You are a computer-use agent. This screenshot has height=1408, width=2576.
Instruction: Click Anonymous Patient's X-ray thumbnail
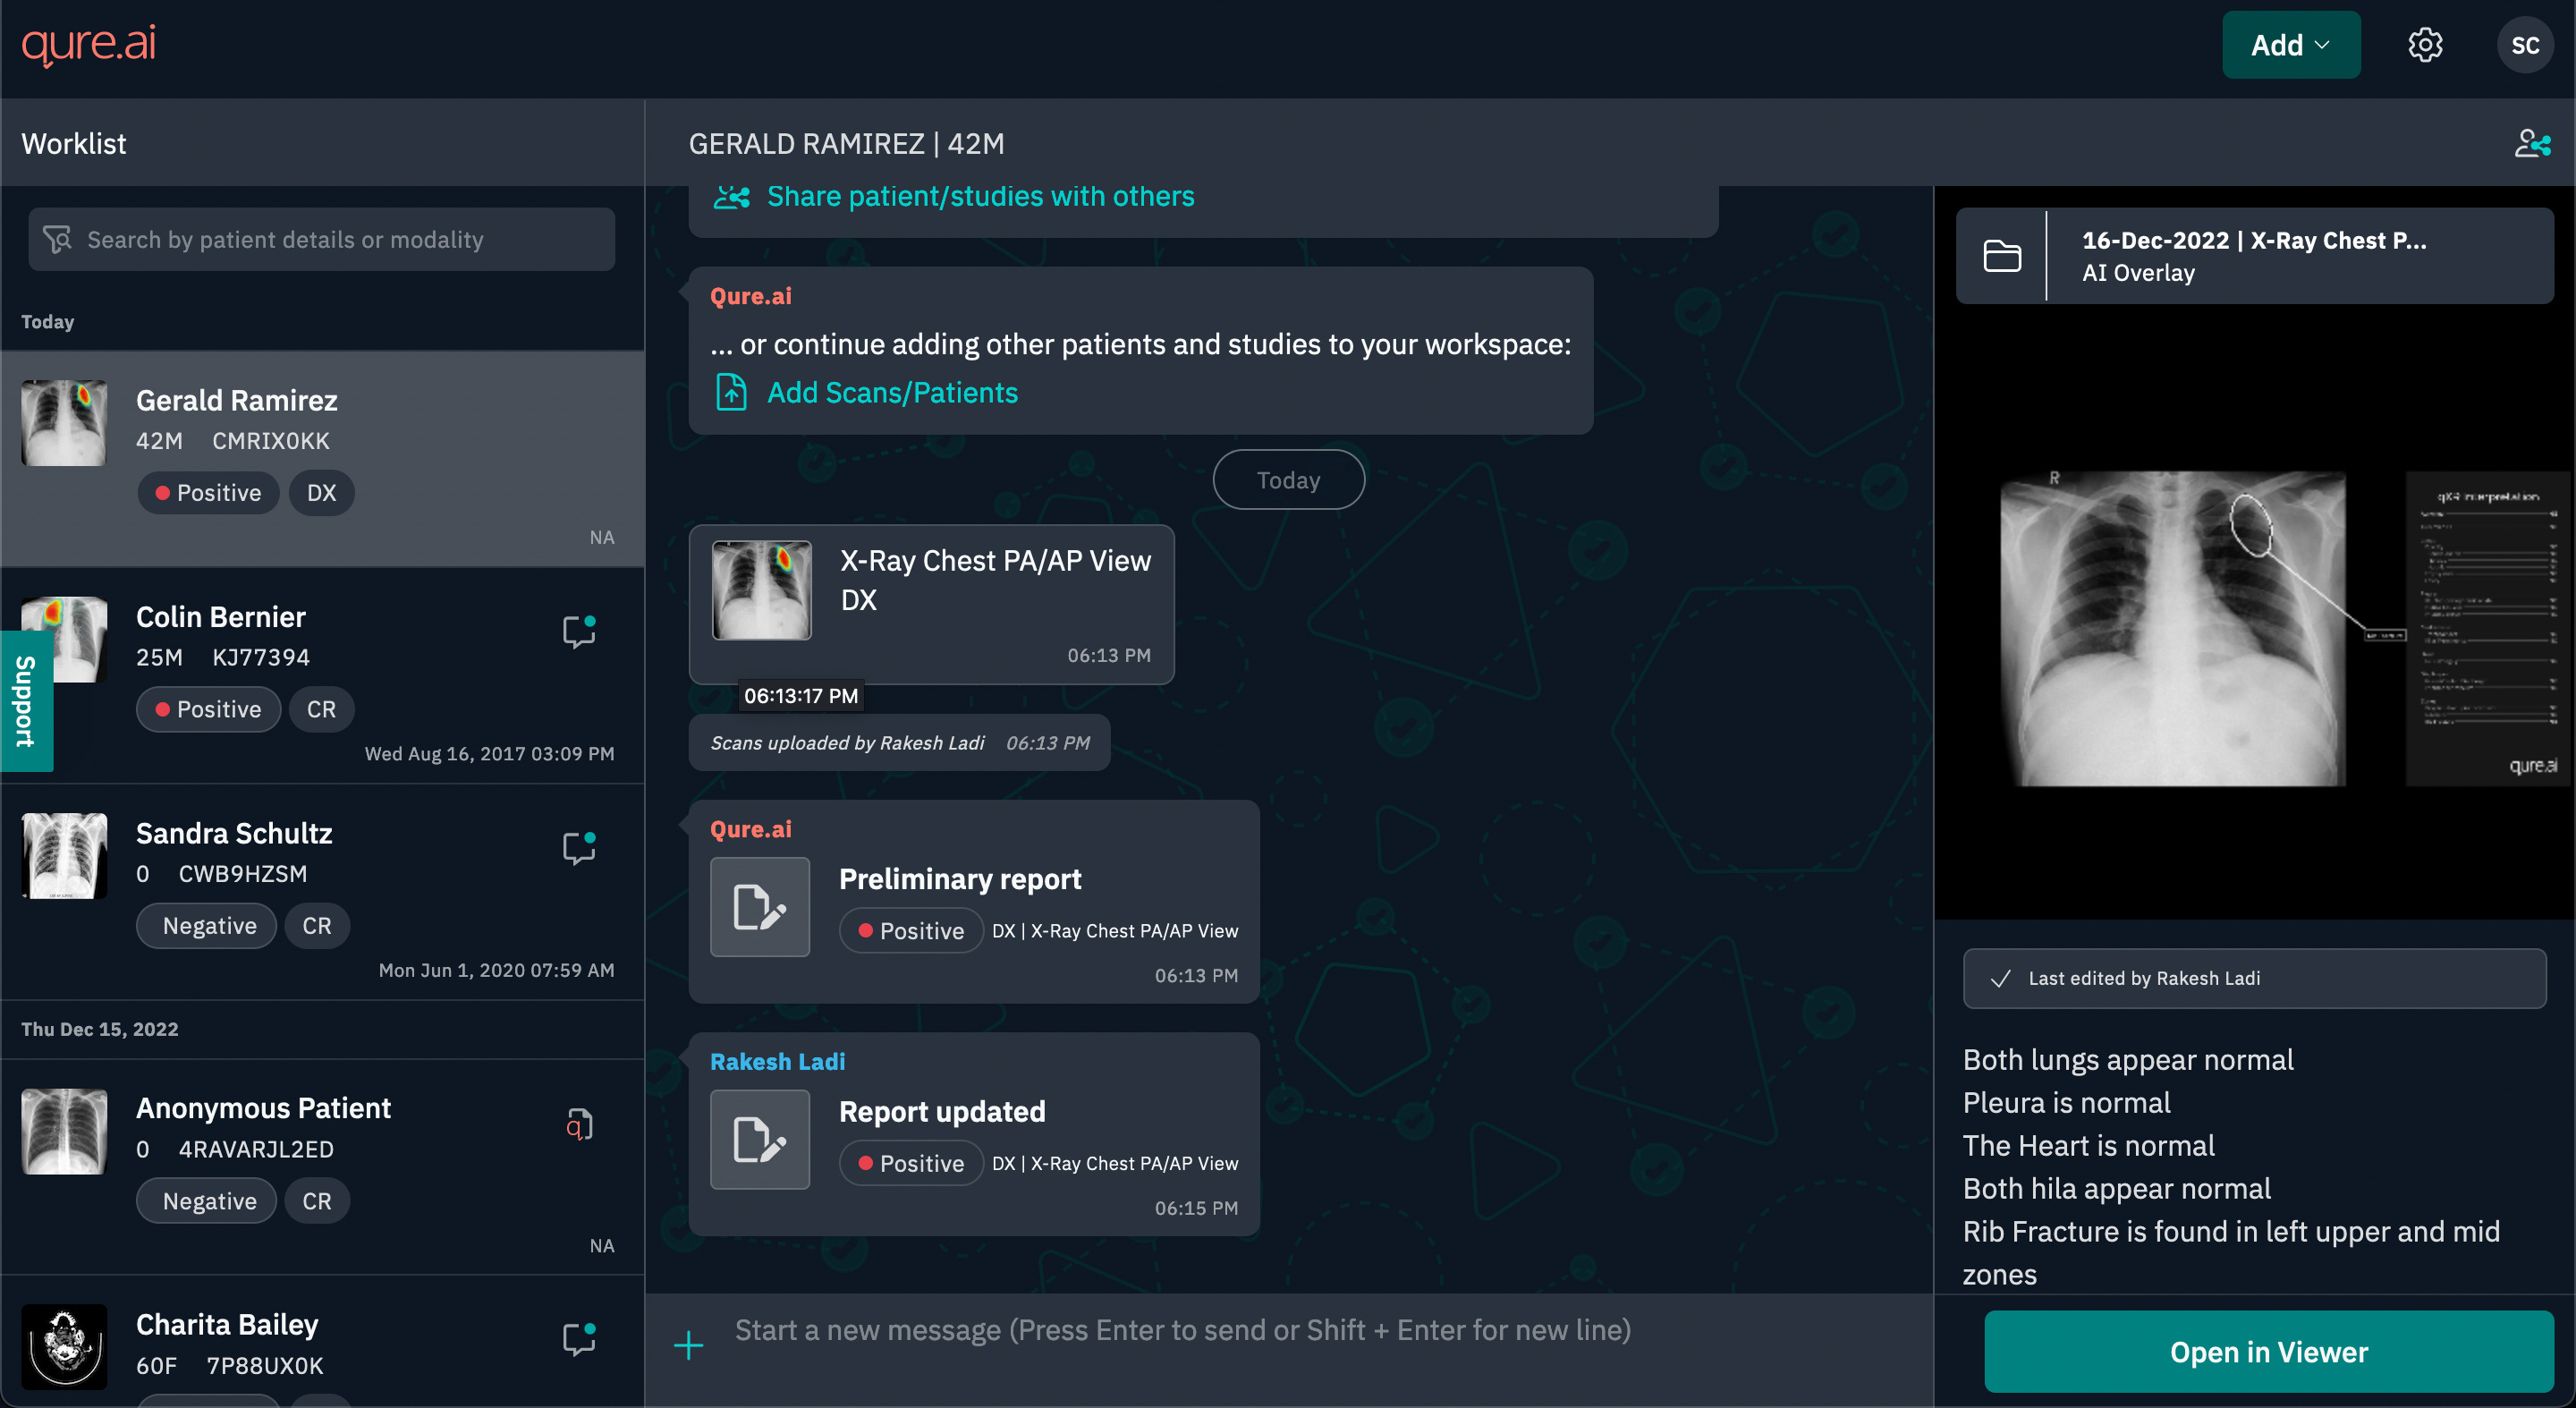[x=64, y=1131]
